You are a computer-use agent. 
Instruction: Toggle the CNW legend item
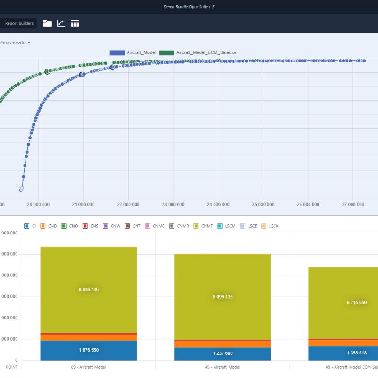(x=112, y=226)
